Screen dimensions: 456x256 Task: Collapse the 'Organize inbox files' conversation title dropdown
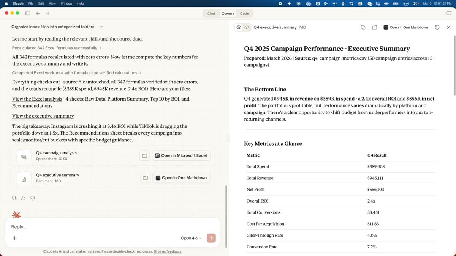[x=101, y=27]
